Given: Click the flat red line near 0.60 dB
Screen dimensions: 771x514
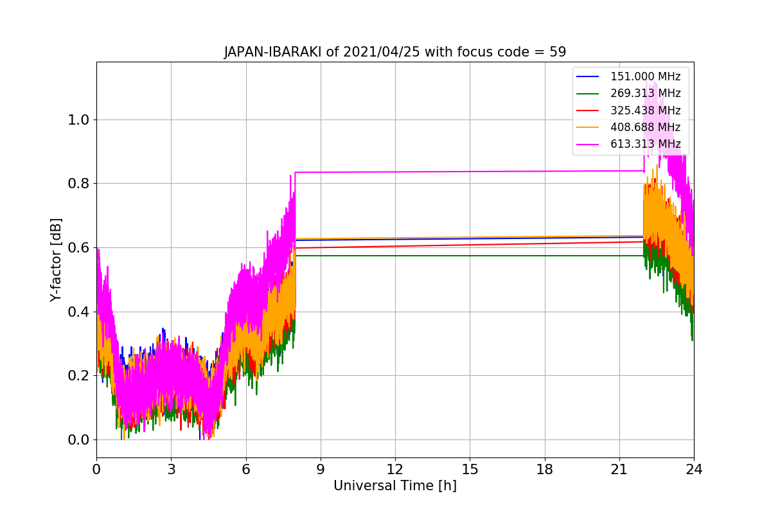Looking at the screenshot, I should tap(470, 245).
